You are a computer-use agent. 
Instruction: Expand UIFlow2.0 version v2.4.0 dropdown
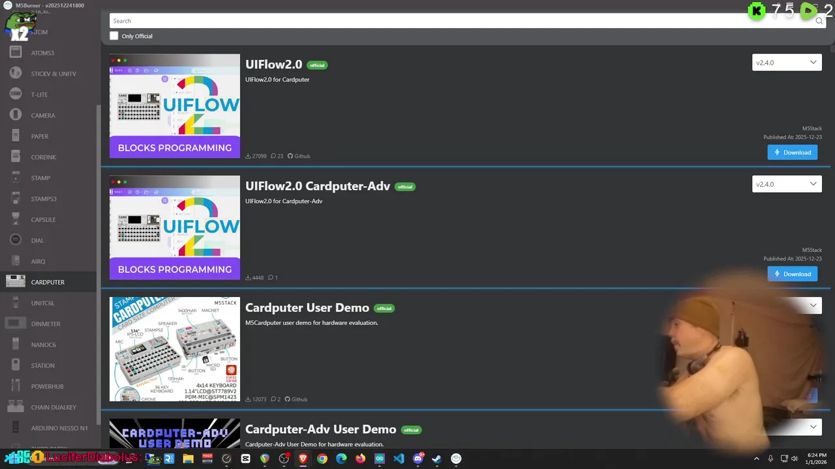coord(787,63)
